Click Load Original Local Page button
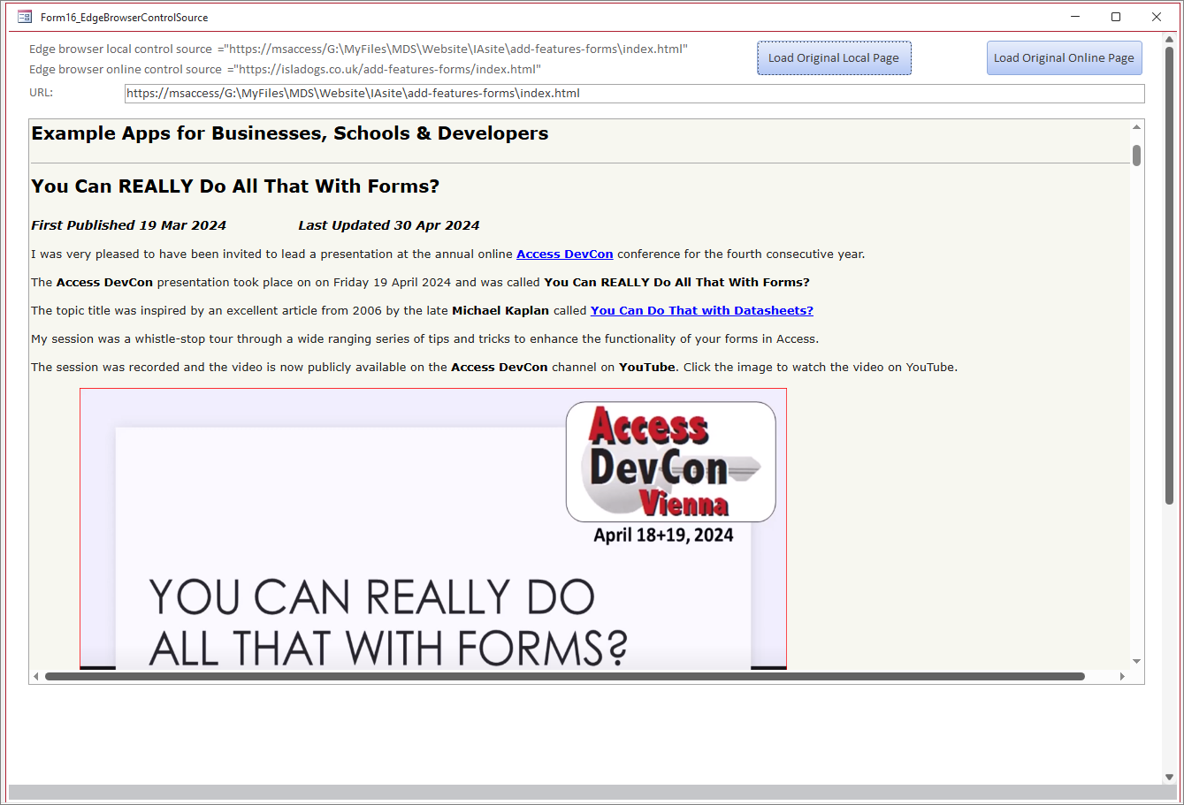 [x=834, y=58]
